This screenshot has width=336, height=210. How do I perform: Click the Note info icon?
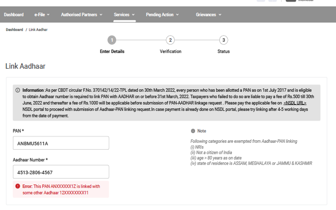(193, 131)
